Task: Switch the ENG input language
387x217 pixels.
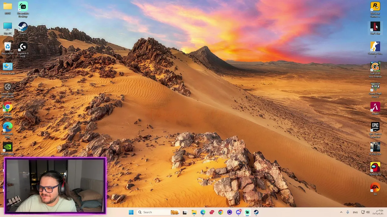Action: 355,212
